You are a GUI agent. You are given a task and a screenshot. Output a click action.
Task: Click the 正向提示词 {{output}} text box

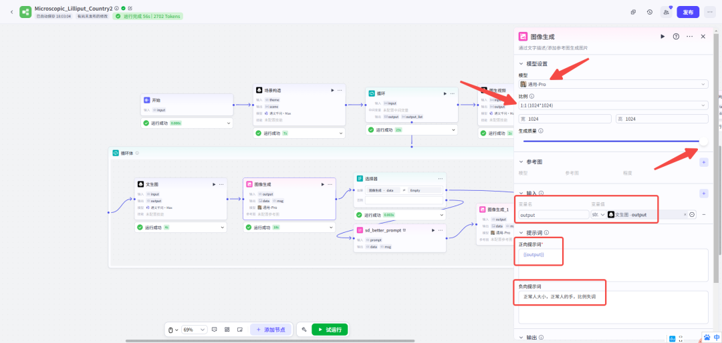tap(613, 266)
